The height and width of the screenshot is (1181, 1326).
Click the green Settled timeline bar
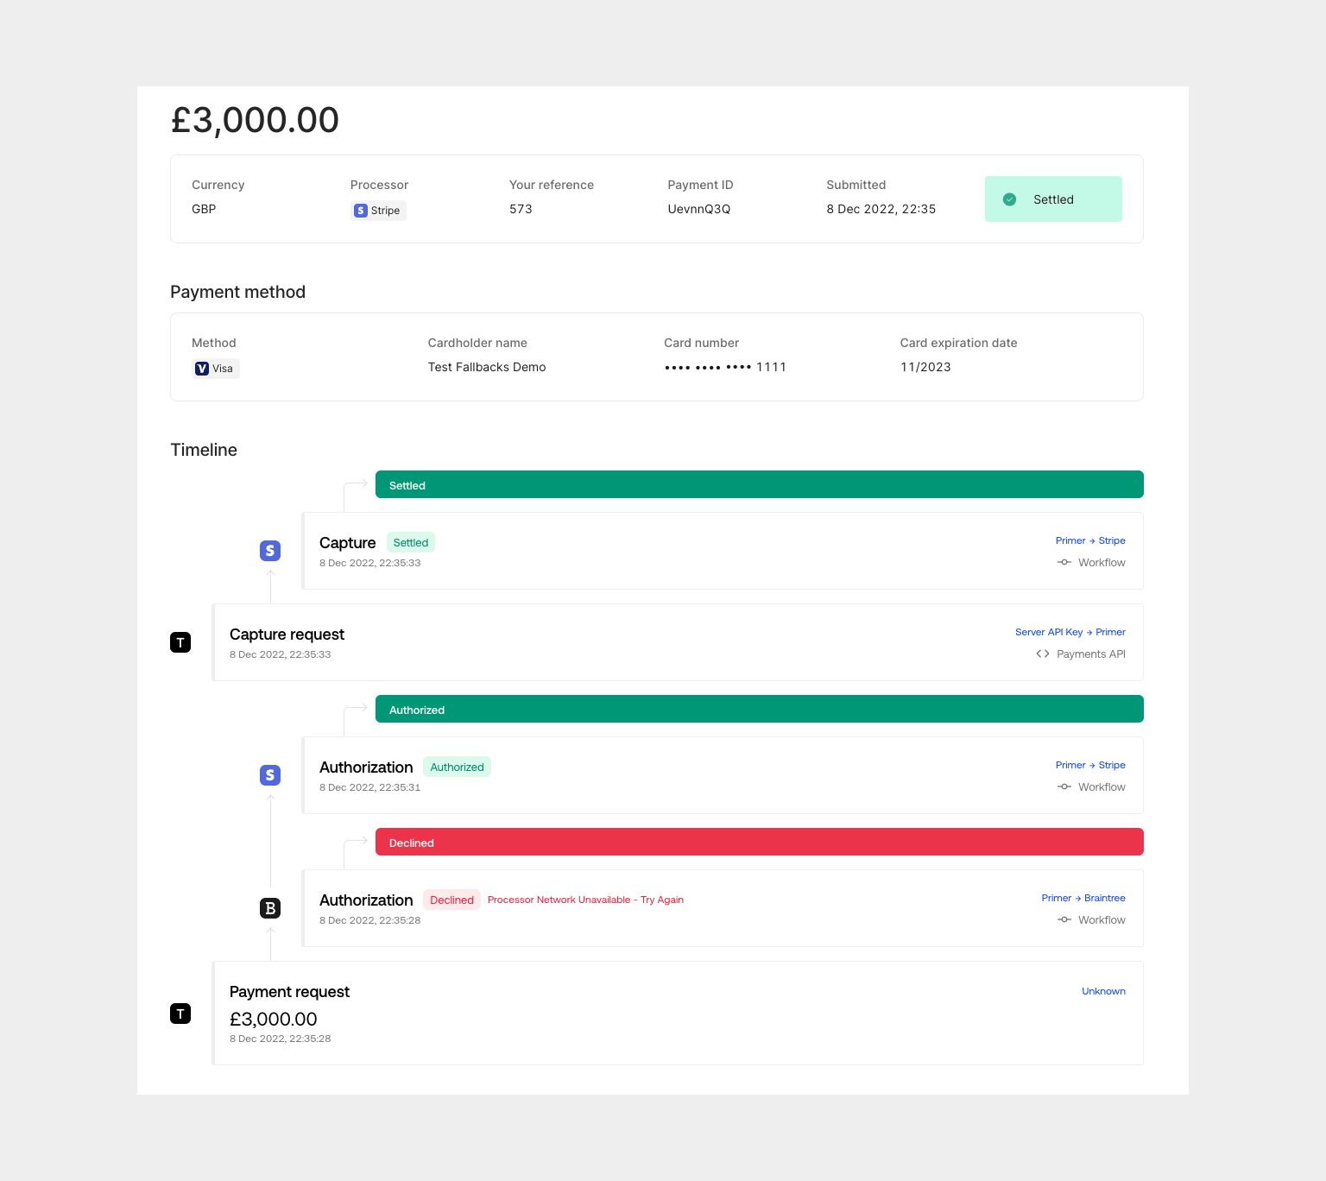coord(759,485)
